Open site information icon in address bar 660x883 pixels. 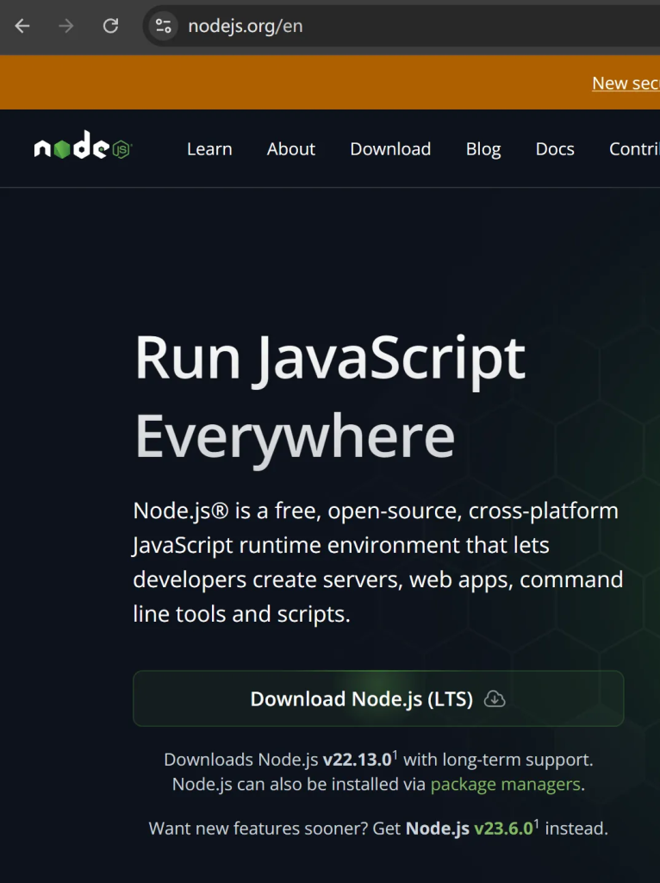point(164,26)
